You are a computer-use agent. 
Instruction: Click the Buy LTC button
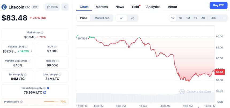pyautogui.click(x=218, y=6)
